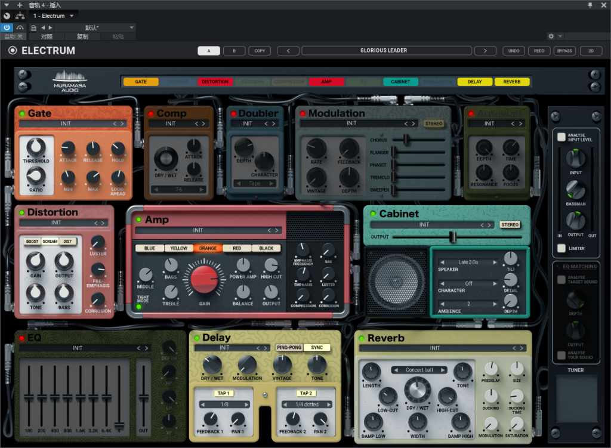The height and width of the screenshot is (448, 611).
Task: Click the Muramasa Audio logo
Action: click(70, 81)
